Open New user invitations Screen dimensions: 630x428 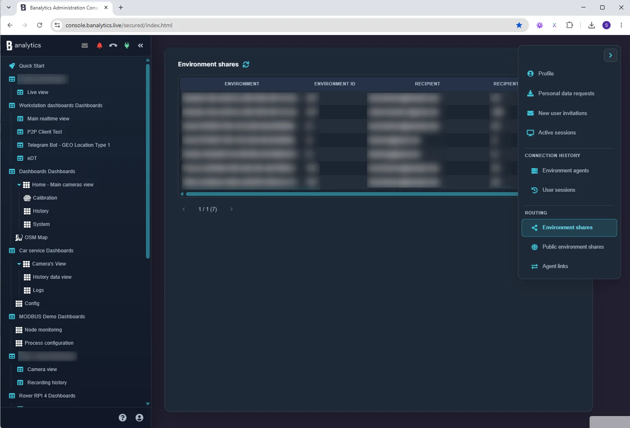point(569,113)
